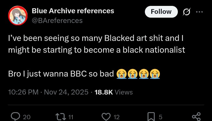
Task: Follow Blue Archive references account
Action: (161, 12)
